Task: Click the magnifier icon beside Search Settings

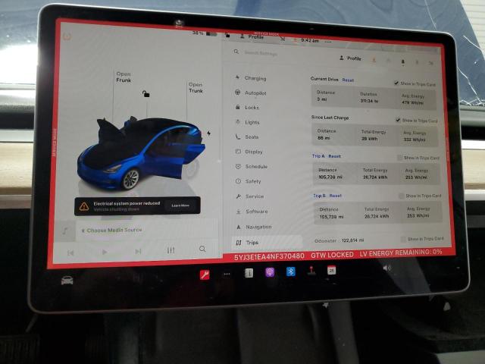Action: 236,52
